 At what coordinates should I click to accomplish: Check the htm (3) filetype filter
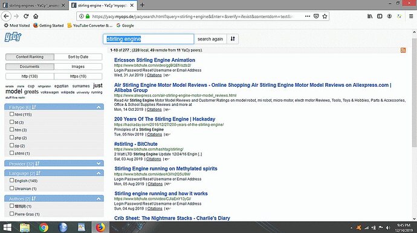(11, 129)
